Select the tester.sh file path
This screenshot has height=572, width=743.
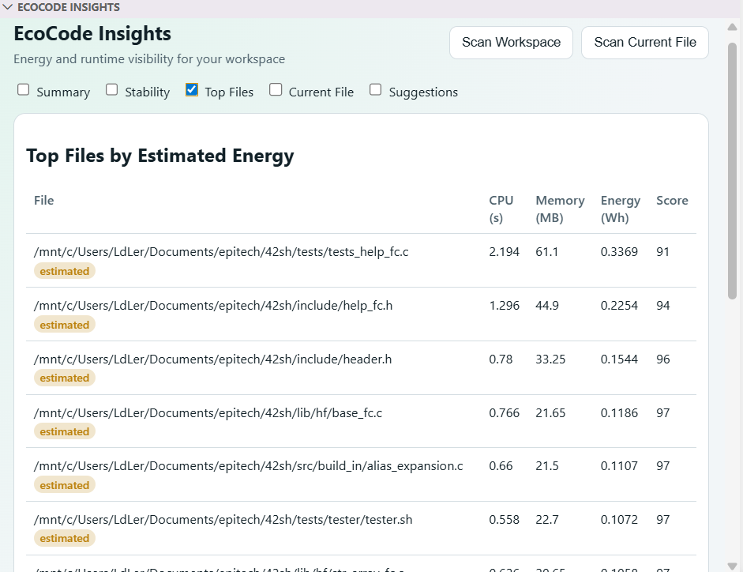223,520
